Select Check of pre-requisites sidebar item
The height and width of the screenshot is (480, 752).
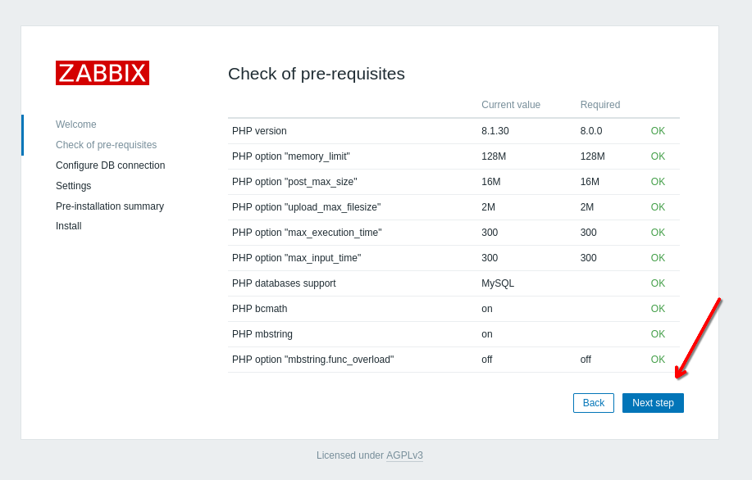click(106, 145)
